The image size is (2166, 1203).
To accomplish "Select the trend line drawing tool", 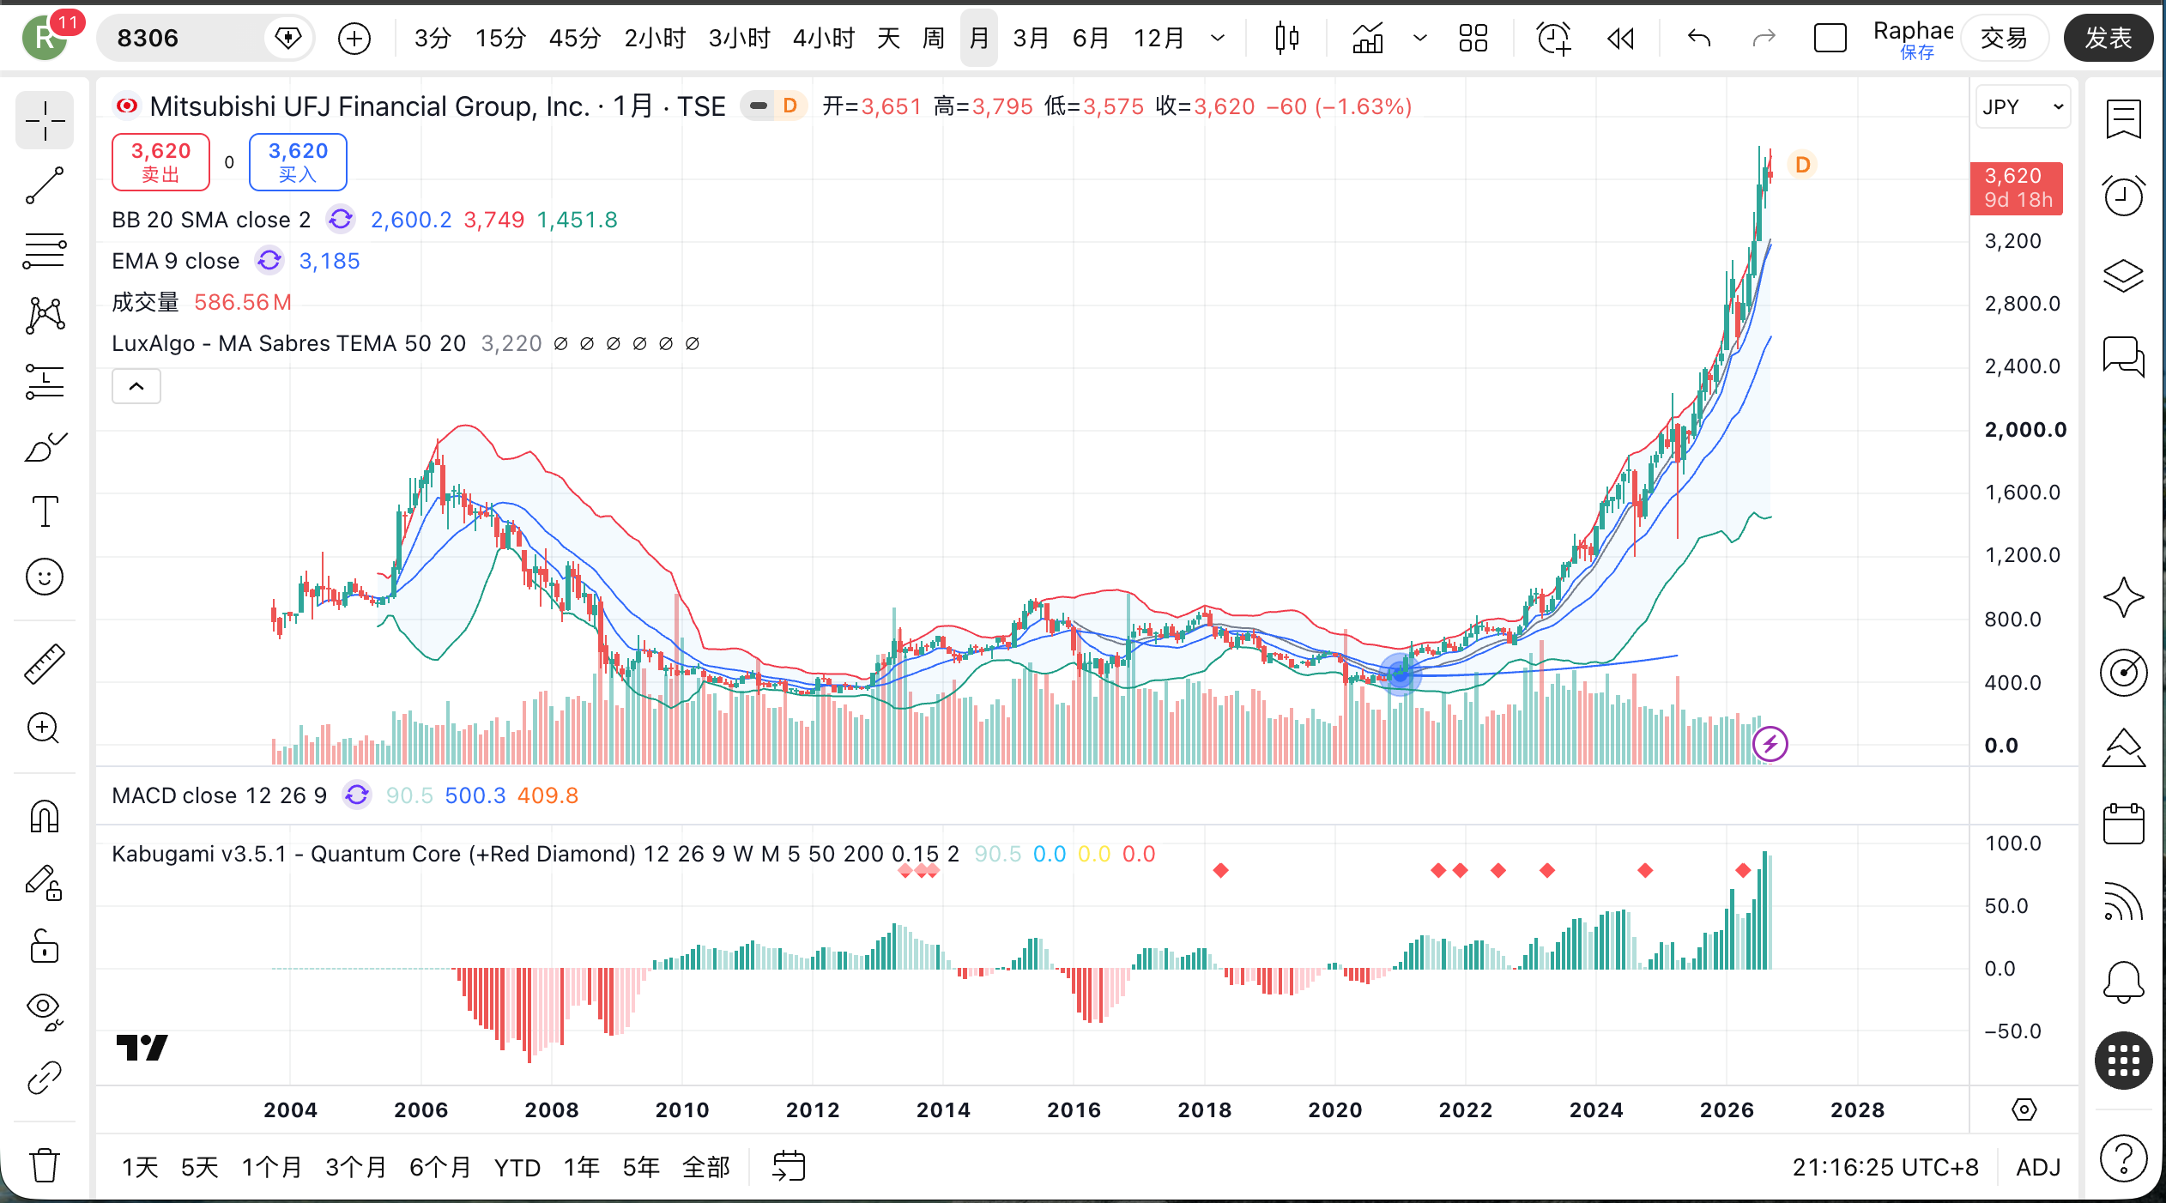I will pos(45,185).
